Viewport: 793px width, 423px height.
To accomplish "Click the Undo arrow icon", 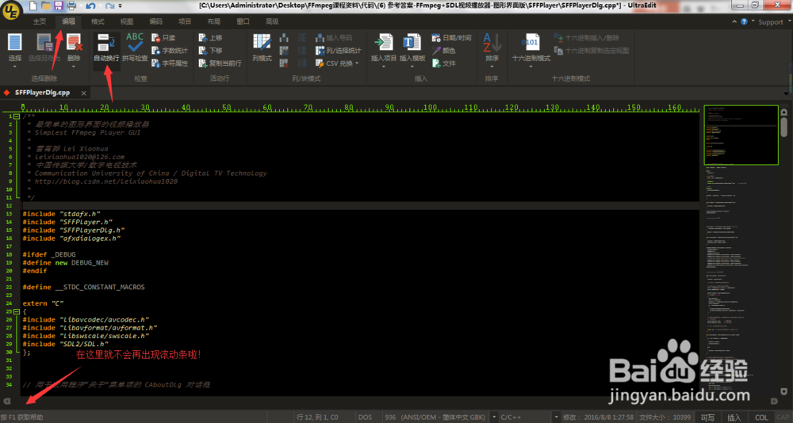I will tap(90, 6).
